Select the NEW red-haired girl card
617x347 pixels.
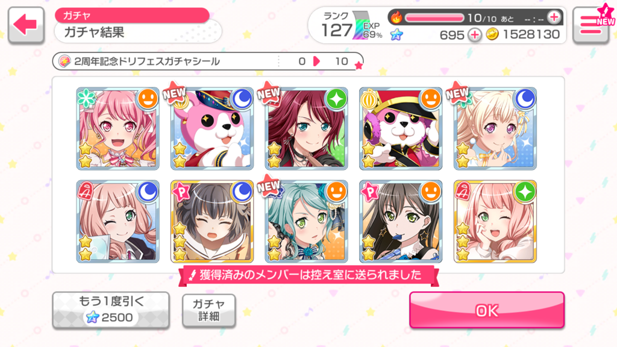pyautogui.click(x=307, y=129)
